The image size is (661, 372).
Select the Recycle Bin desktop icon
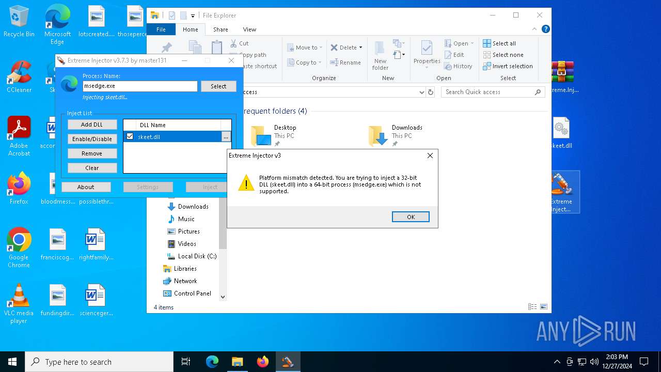tap(19, 22)
